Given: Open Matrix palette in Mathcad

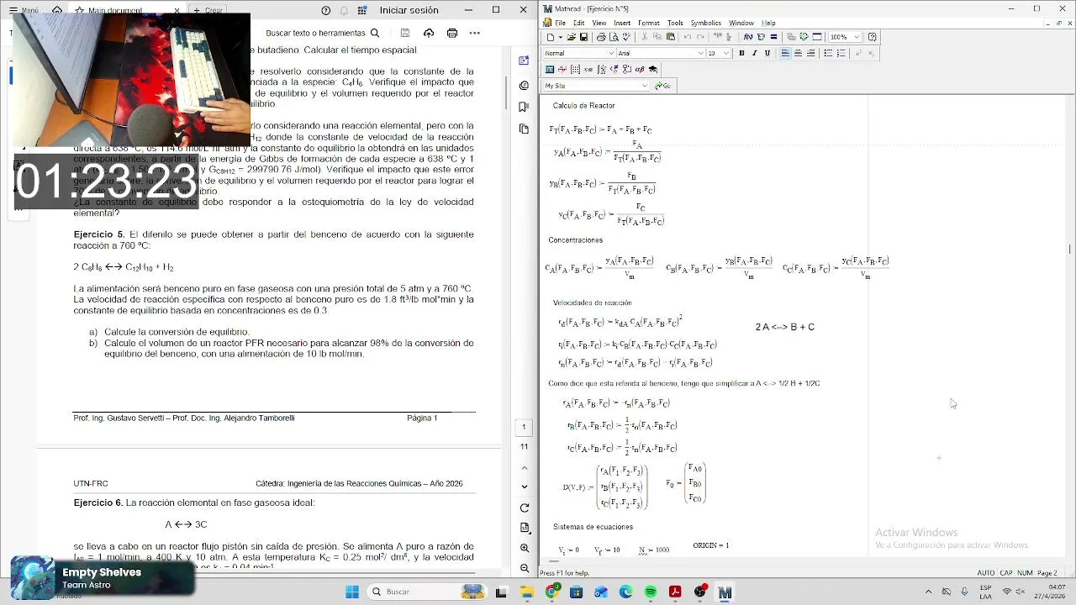Looking at the screenshot, I should pyautogui.click(x=575, y=69).
